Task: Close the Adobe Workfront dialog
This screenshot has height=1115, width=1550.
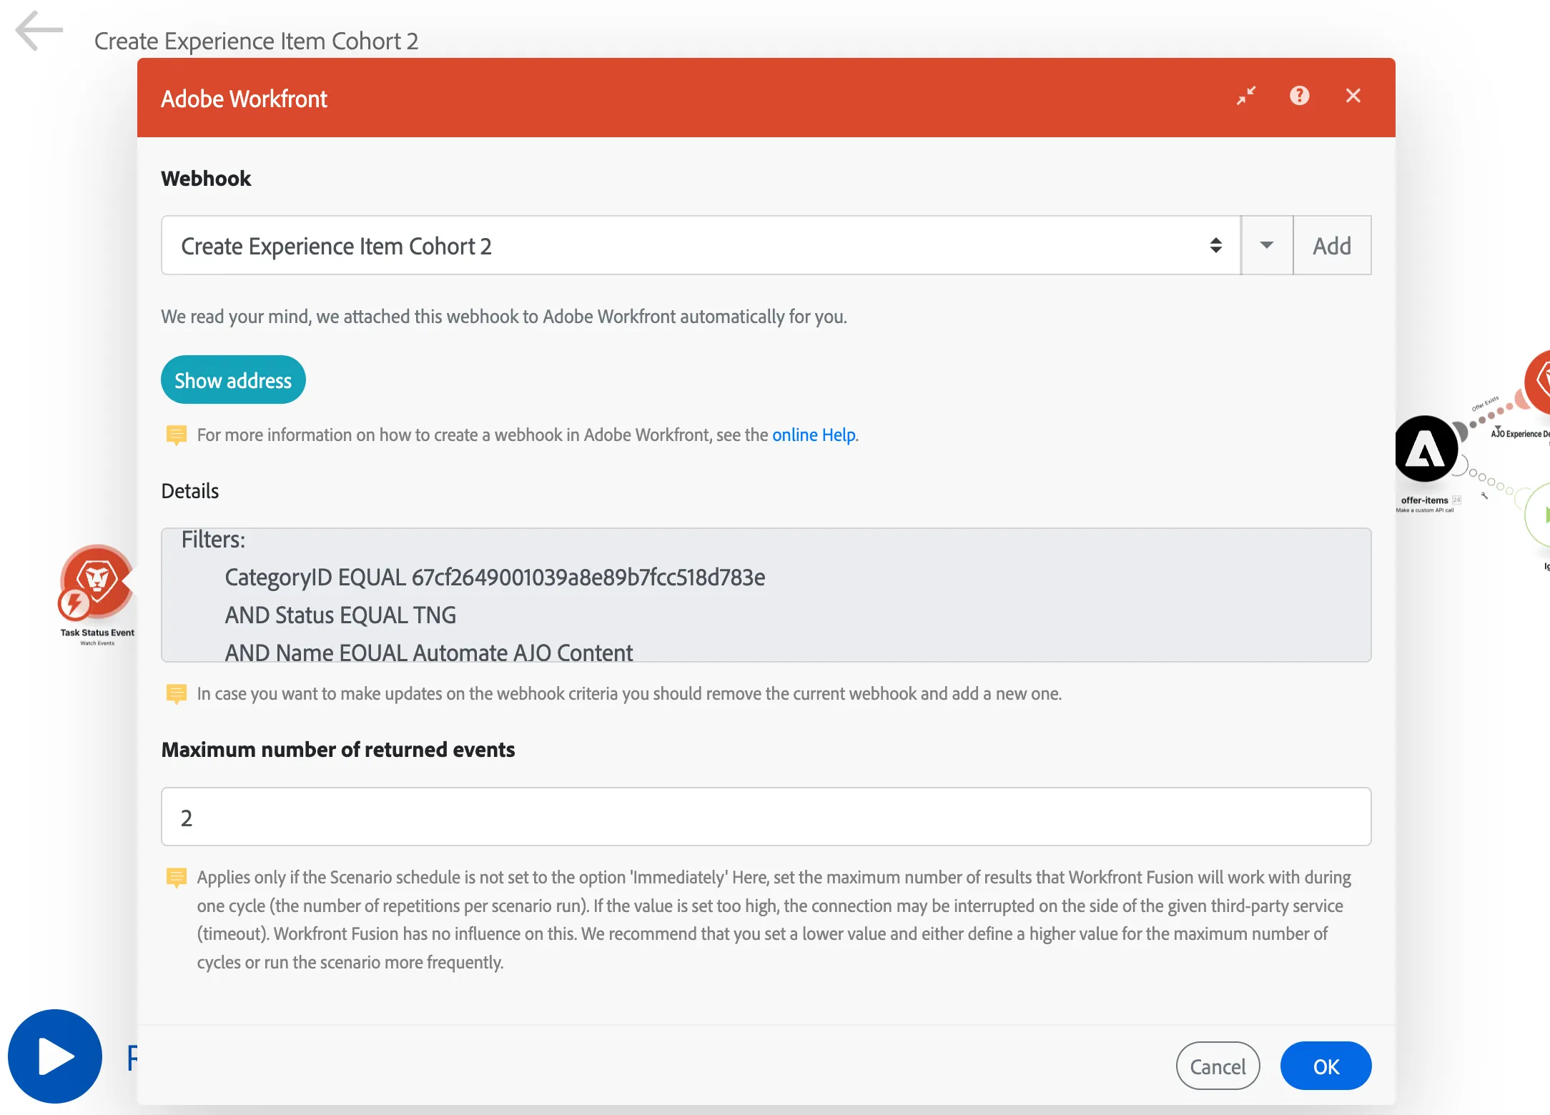Action: pyautogui.click(x=1353, y=96)
